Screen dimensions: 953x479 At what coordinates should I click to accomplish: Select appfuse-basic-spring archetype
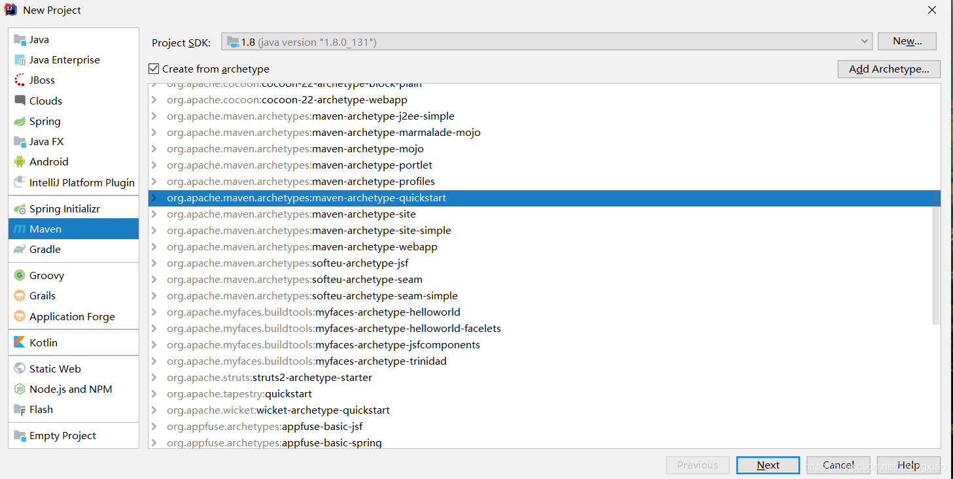click(x=544, y=442)
